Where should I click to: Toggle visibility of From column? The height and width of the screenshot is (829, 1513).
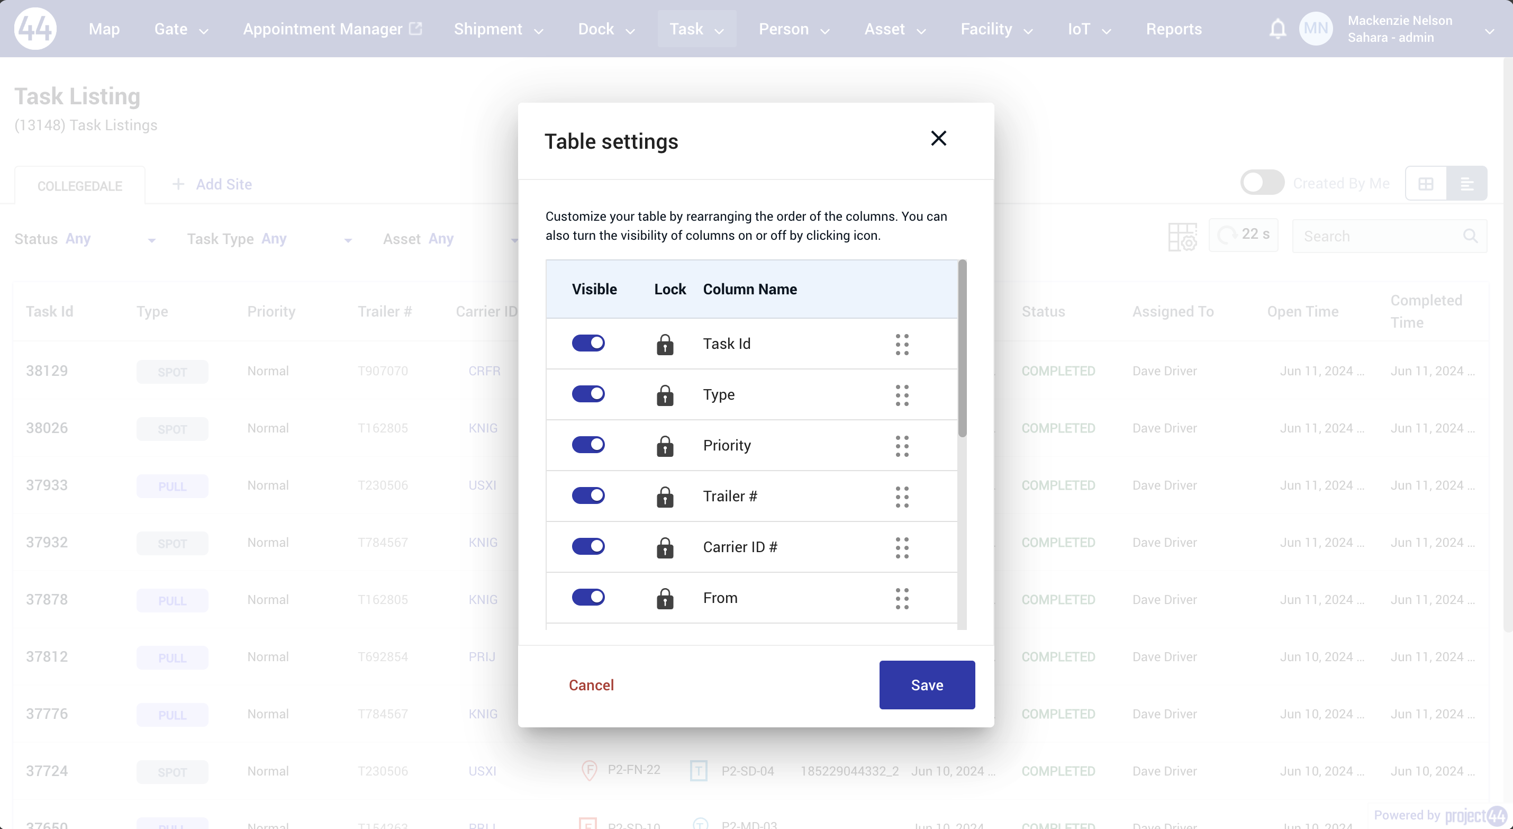588,598
